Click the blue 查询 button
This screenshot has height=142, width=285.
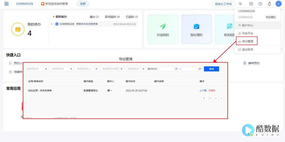[x=211, y=69]
